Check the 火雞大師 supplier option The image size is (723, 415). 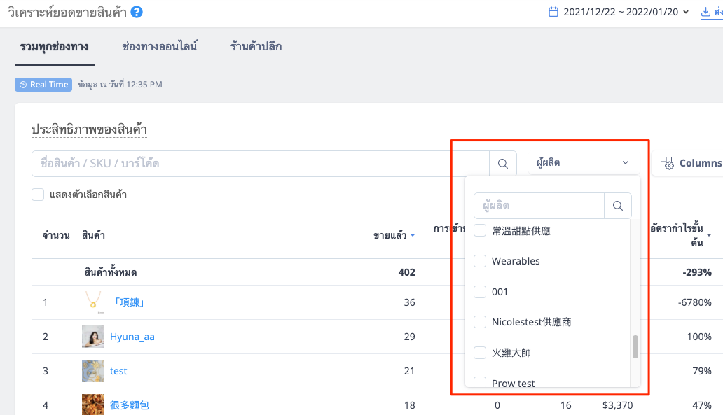tap(480, 353)
